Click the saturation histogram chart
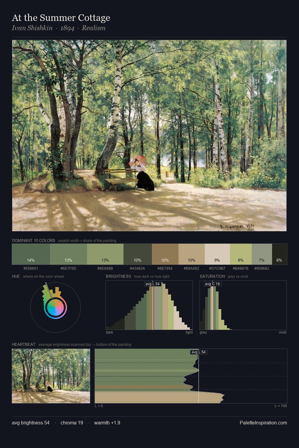Screen dimensions: 299x448 243,305
